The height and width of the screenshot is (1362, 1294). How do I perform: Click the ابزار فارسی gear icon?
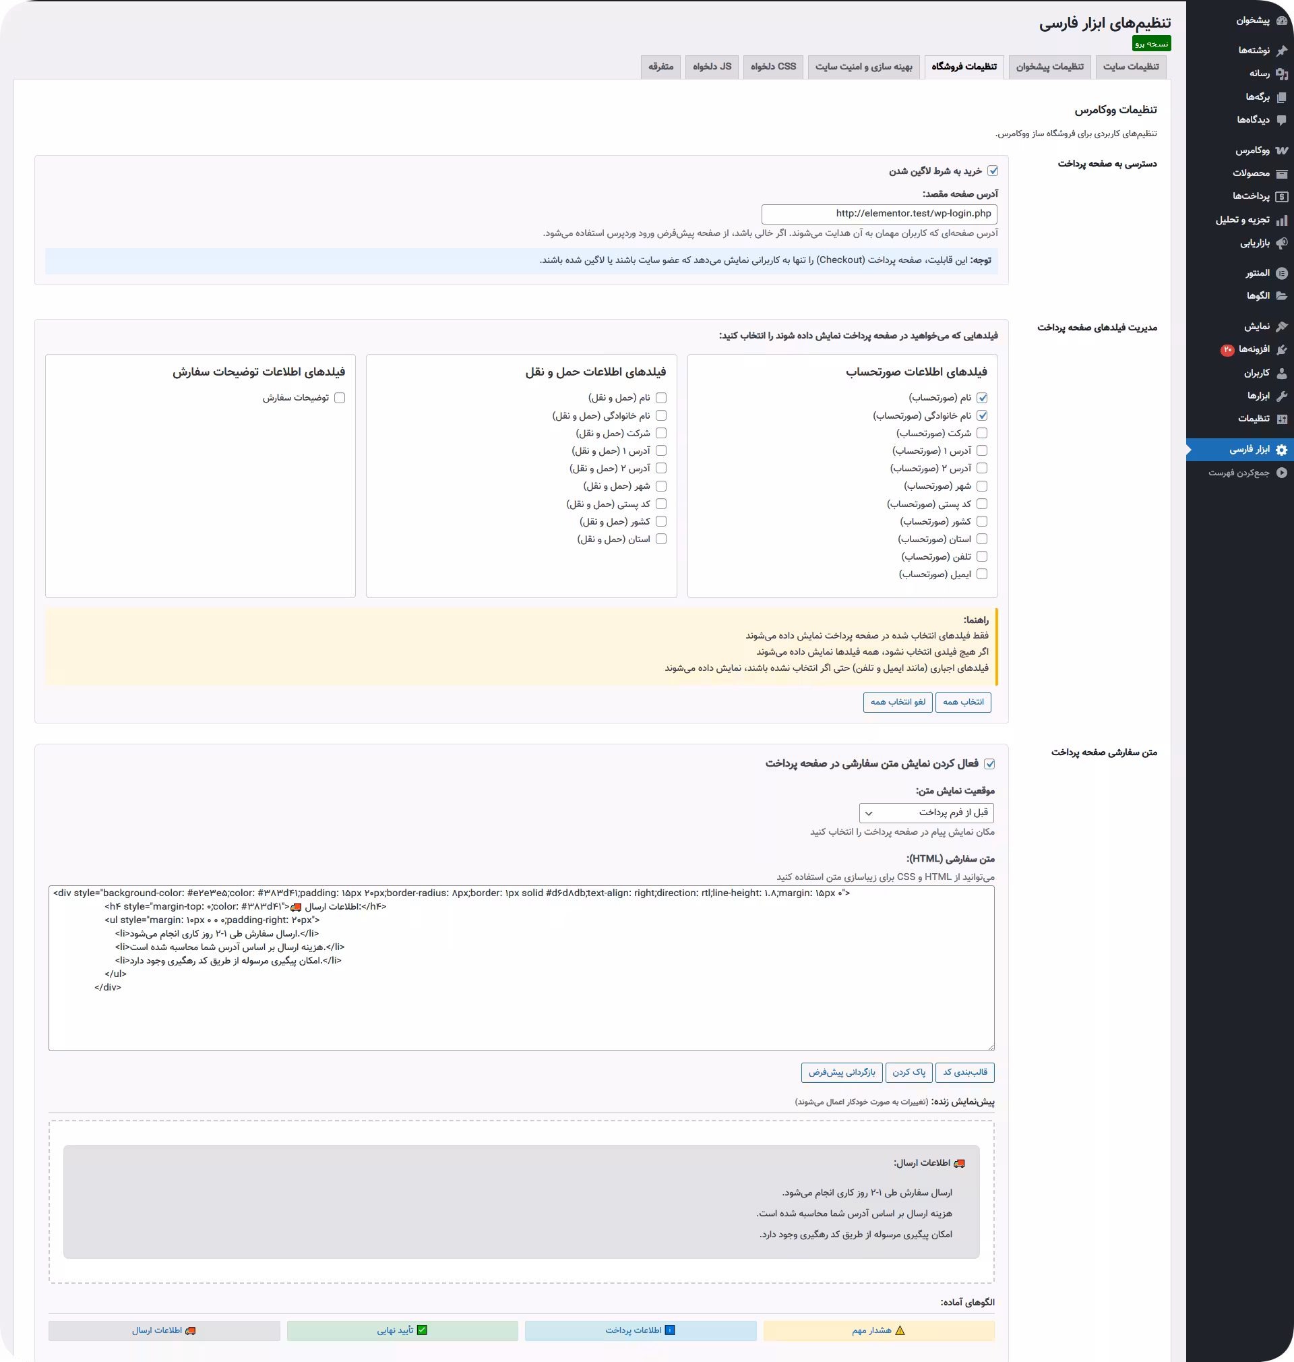tap(1282, 450)
